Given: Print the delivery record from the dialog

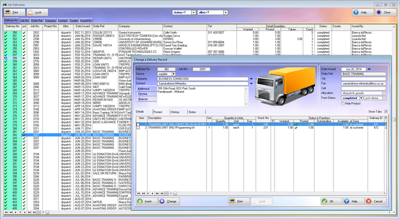Looking at the screenshot, I should click(x=238, y=201).
